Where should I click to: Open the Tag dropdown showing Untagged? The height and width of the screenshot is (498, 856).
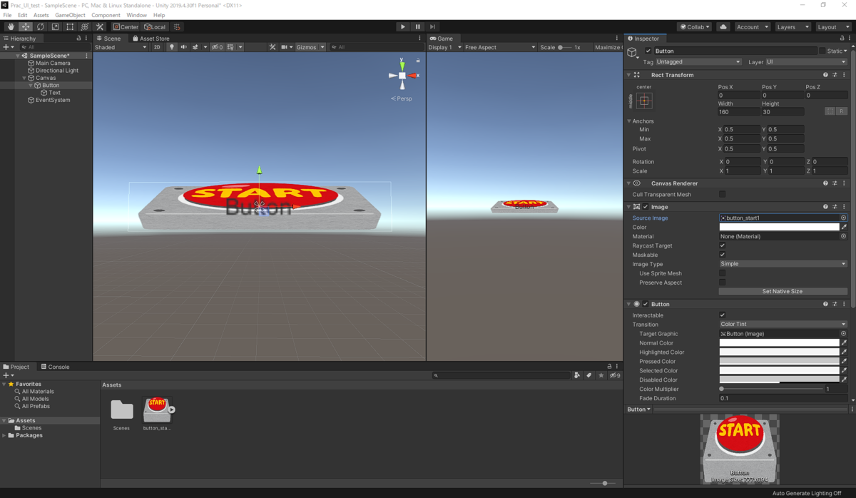click(x=698, y=62)
